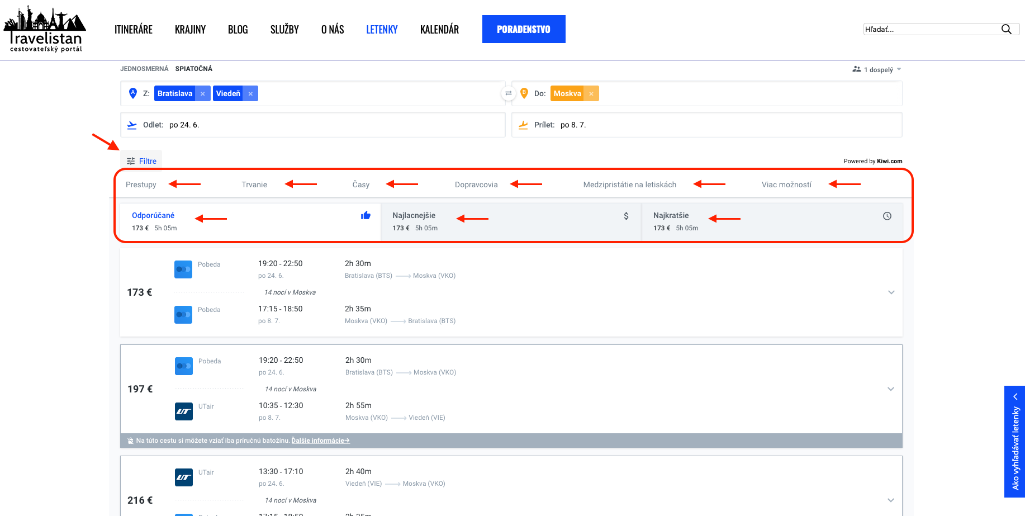Click the UTair logo in the 216 € result

tap(184, 477)
